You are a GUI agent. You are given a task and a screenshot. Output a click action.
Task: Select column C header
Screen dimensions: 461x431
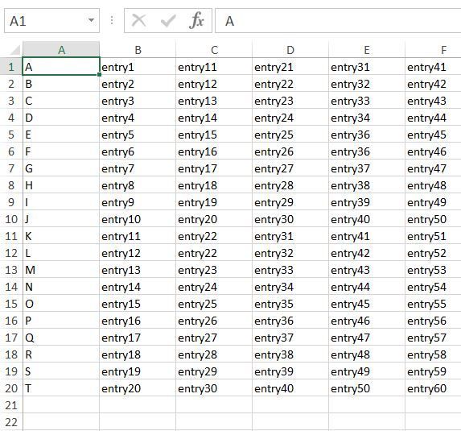pos(214,50)
